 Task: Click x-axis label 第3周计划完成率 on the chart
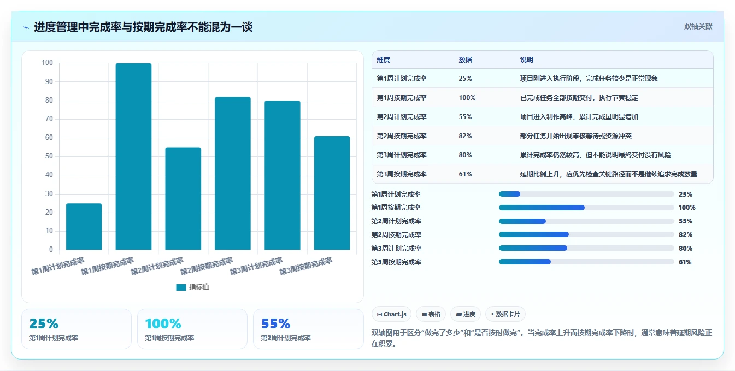257,266
